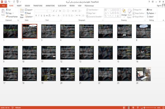Select slide 1 thumbnail
This screenshot has width=165, height=109.
pyautogui.click(x=10, y=31)
